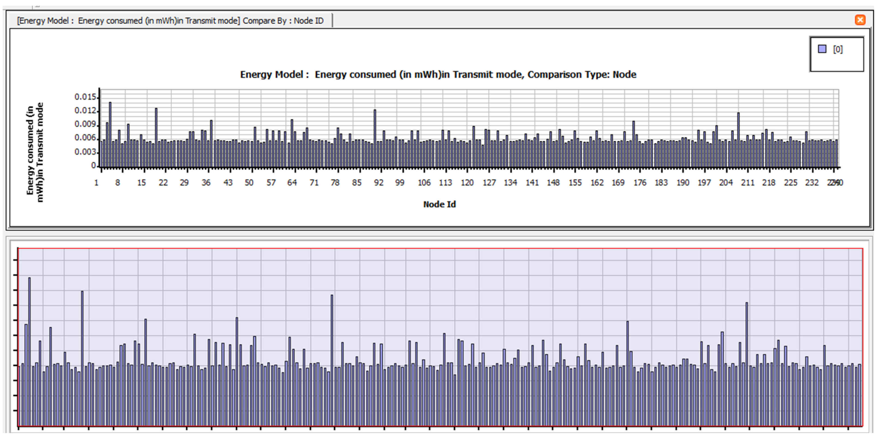The image size is (881, 442).
Task: Click the vertical Energy consumed y-axis title
Action: (x=35, y=152)
